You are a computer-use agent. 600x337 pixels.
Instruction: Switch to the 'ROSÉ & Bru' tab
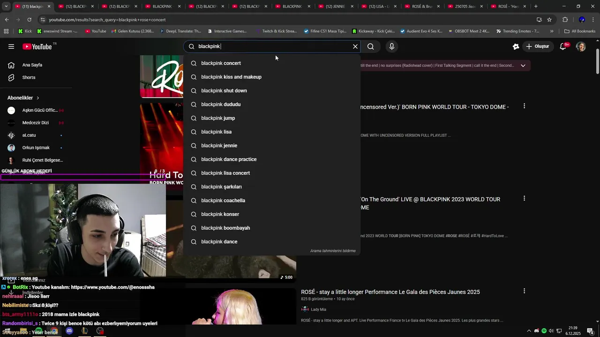point(421,7)
